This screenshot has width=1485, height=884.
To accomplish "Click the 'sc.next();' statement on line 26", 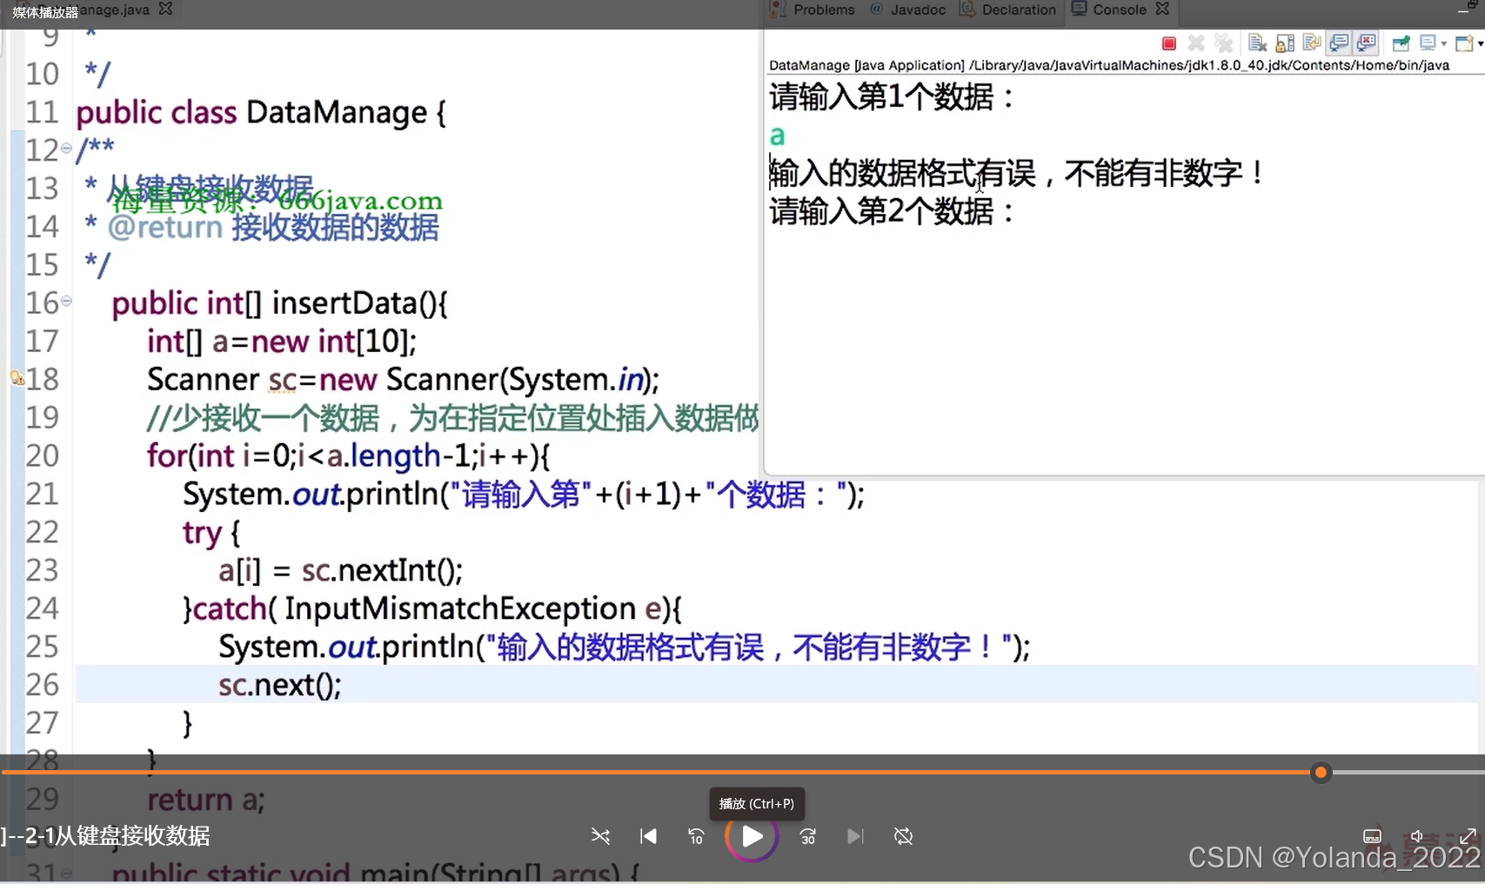I will (x=279, y=685).
